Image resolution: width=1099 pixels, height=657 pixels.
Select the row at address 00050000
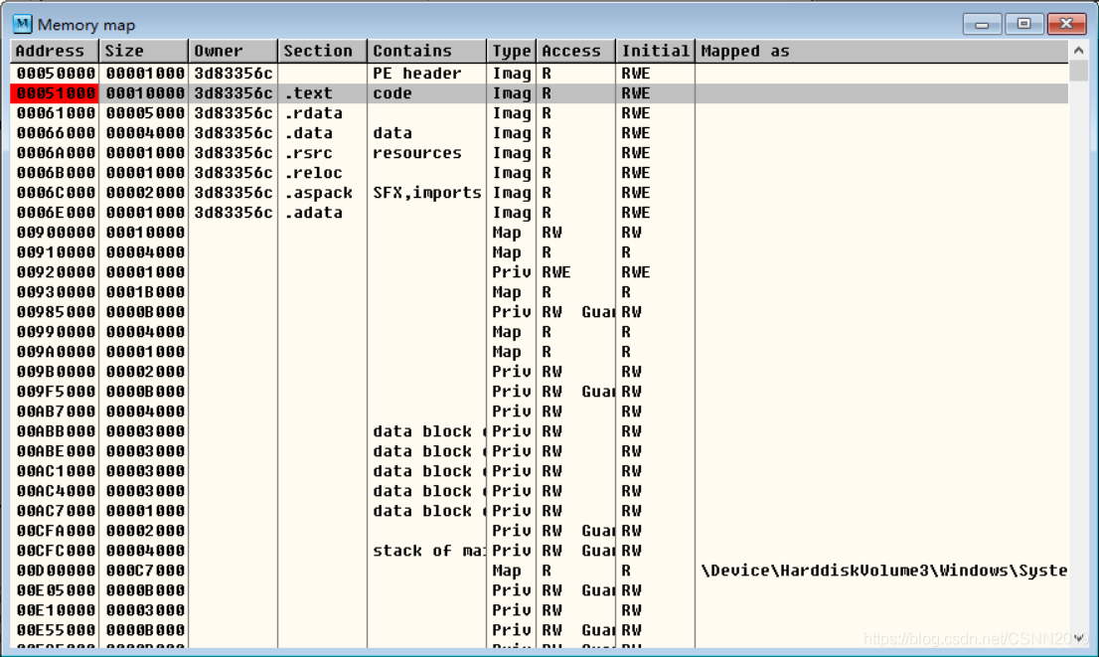pos(539,74)
